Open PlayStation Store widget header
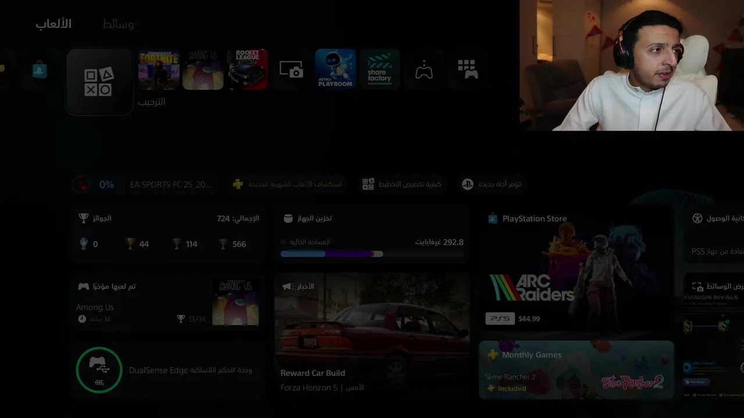744x418 pixels. click(x=527, y=218)
